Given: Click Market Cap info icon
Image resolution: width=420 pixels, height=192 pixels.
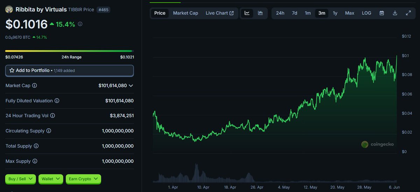Looking at the screenshot, I should click(x=35, y=86).
